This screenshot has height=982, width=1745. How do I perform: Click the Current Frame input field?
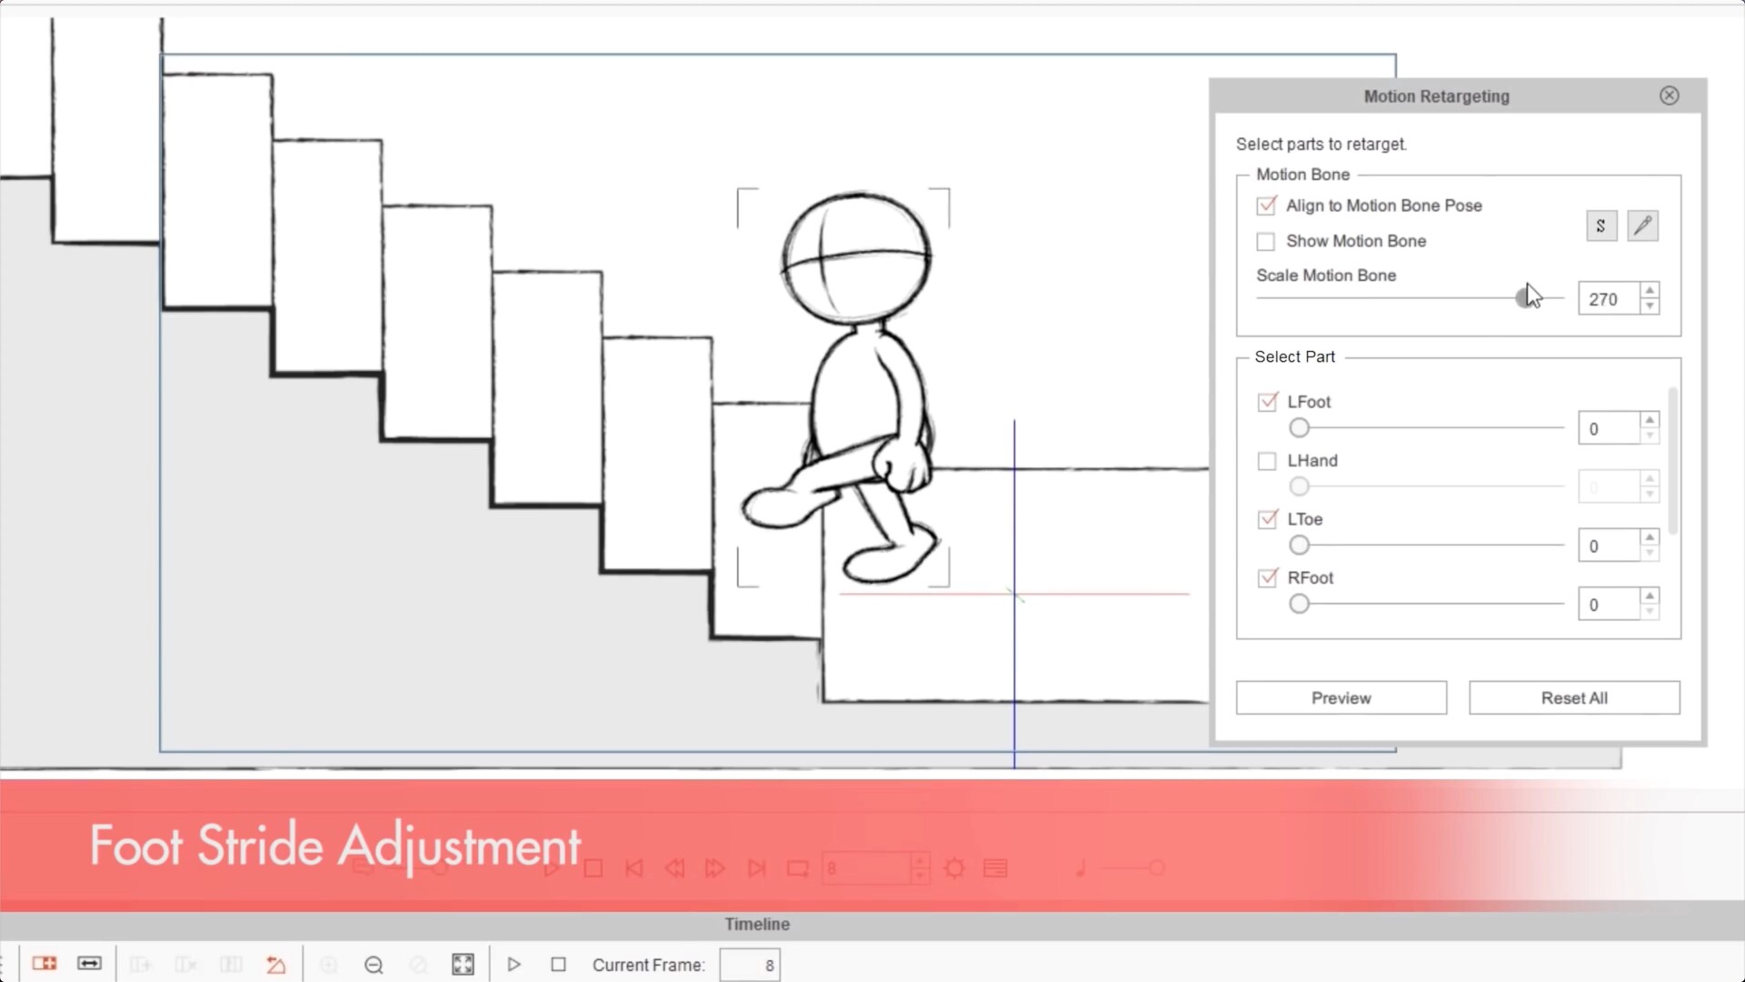pyautogui.click(x=750, y=965)
